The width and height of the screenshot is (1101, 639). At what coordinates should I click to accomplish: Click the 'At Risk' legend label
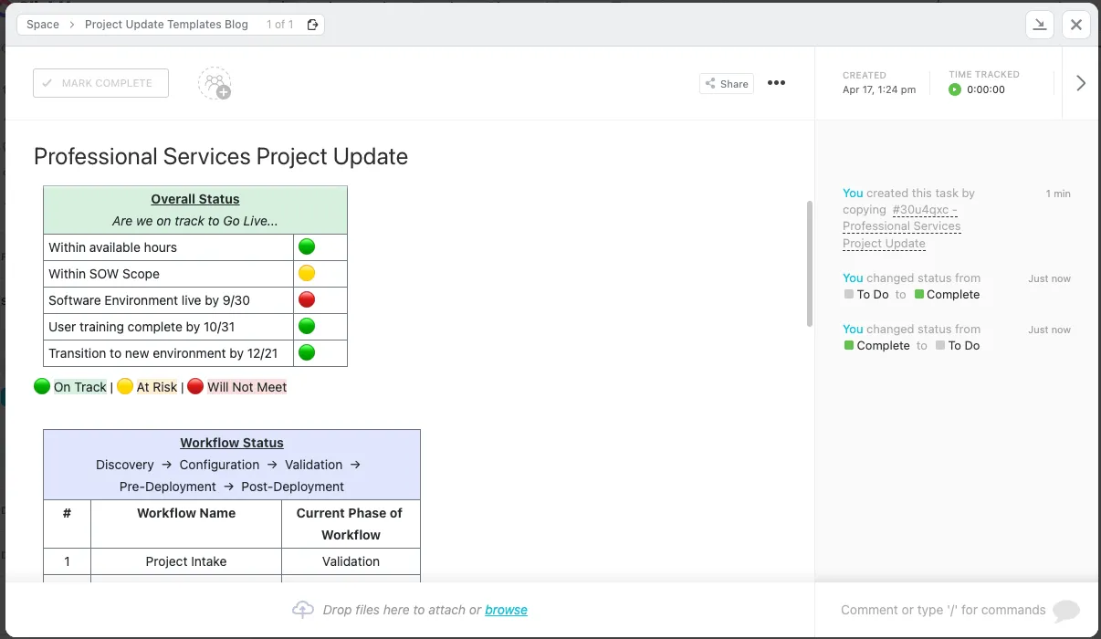pyautogui.click(x=157, y=387)
